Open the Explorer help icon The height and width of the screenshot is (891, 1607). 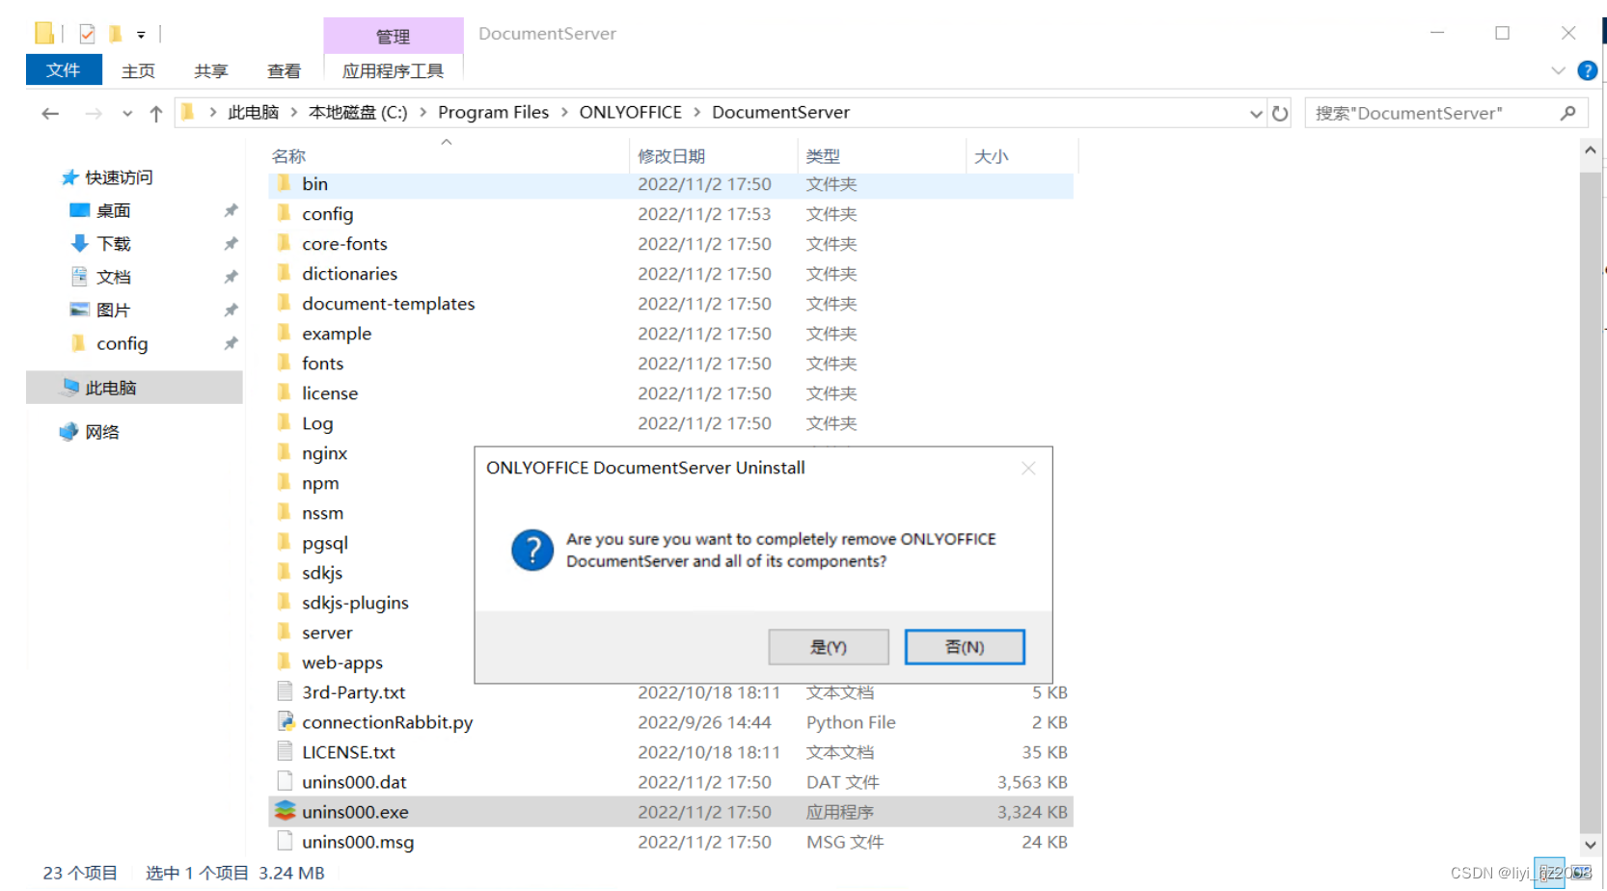[1587, 70]
